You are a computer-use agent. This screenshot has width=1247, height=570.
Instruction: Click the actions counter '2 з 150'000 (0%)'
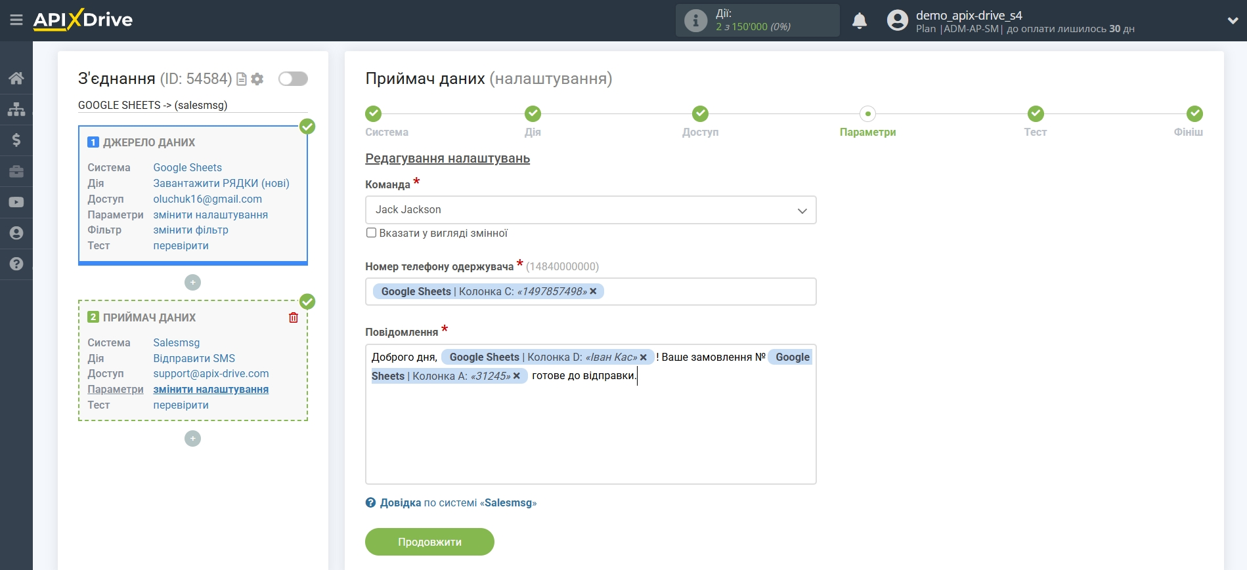point(753,27)
